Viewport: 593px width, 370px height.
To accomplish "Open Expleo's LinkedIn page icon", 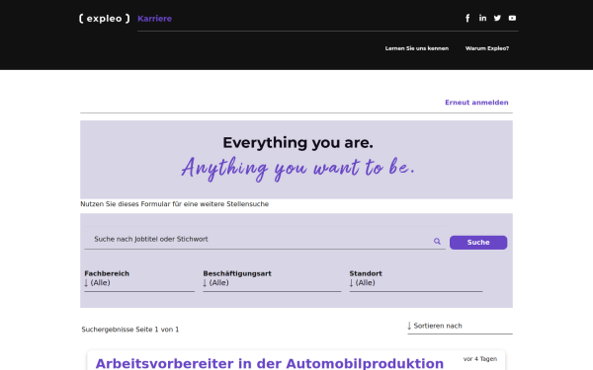I will click(x=482, y=18).
